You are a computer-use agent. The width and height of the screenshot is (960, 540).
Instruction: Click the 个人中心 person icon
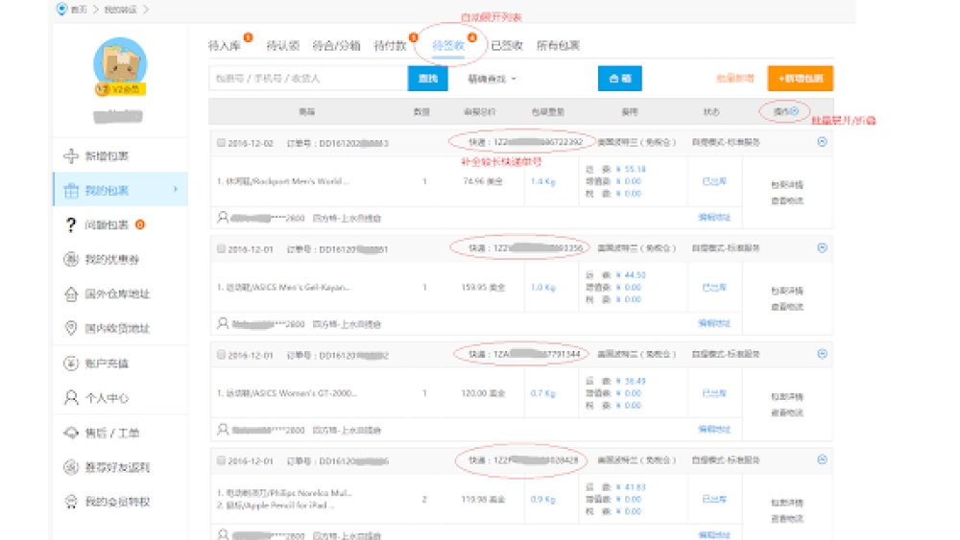coord(71,398)
